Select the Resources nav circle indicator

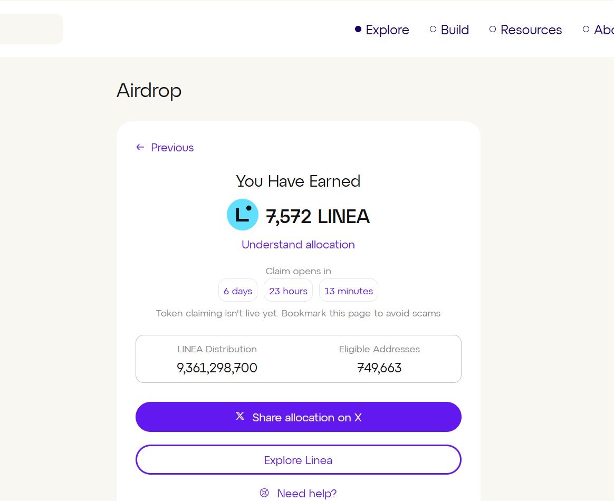point(493,29)
